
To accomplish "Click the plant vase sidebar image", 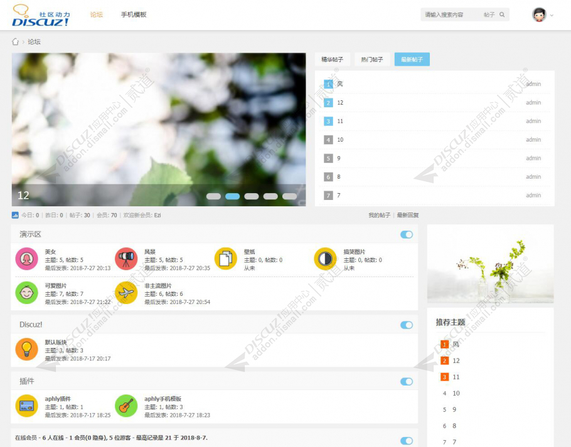I will 491,264.
